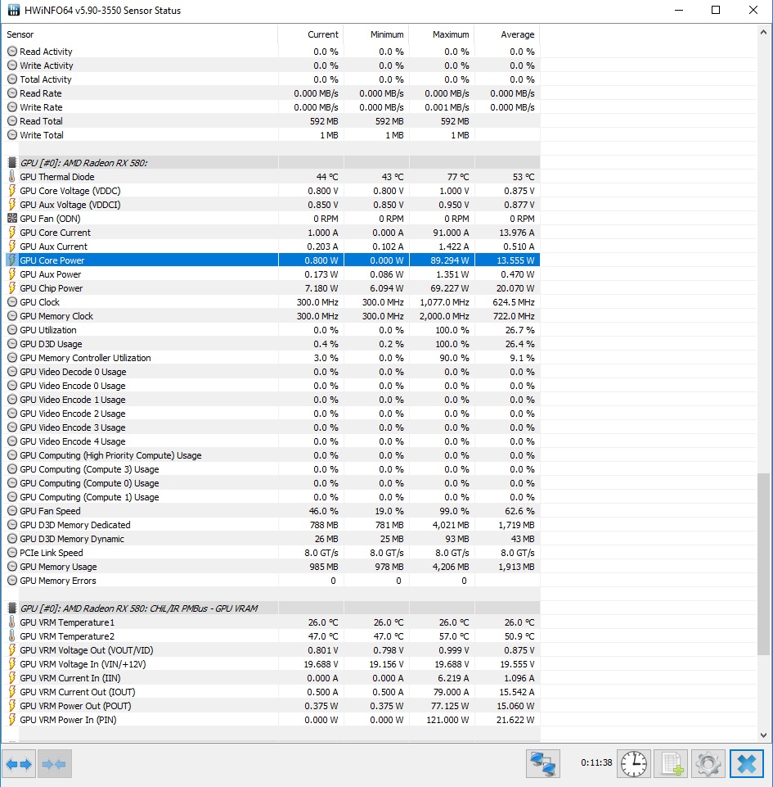Select GPU D3D Memory Dedicated row

pyautogui.click(x=272, y=525)
